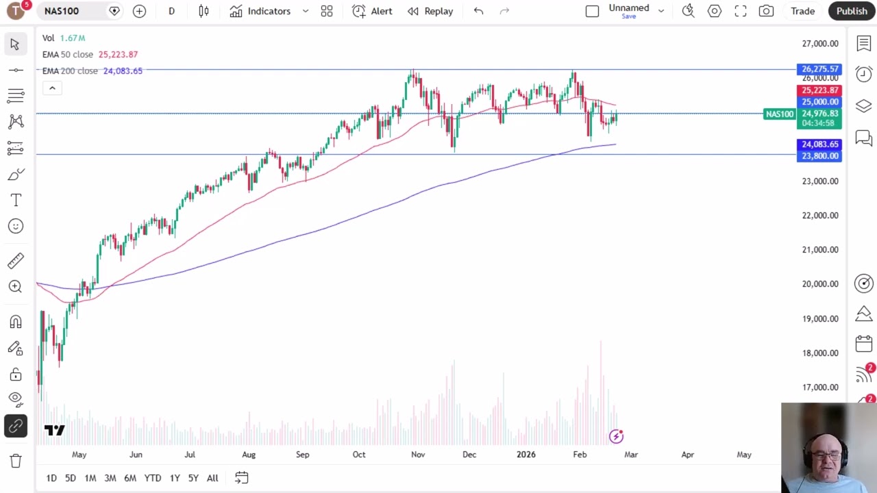Open the candlestick chart type menu
877x493 pixels.
[x=203, y=11]
